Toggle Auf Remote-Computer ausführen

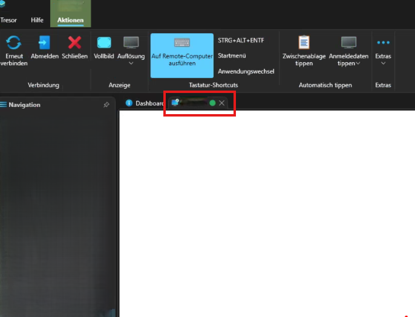click(x=181, y=56)
